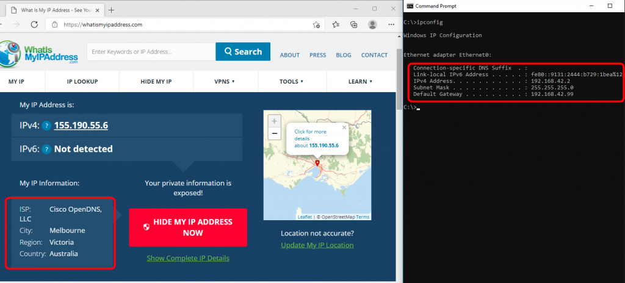Open the TOOLS dropdown menu
The width and height of the screenshot is (625, 283).
[x=291, y=81]
